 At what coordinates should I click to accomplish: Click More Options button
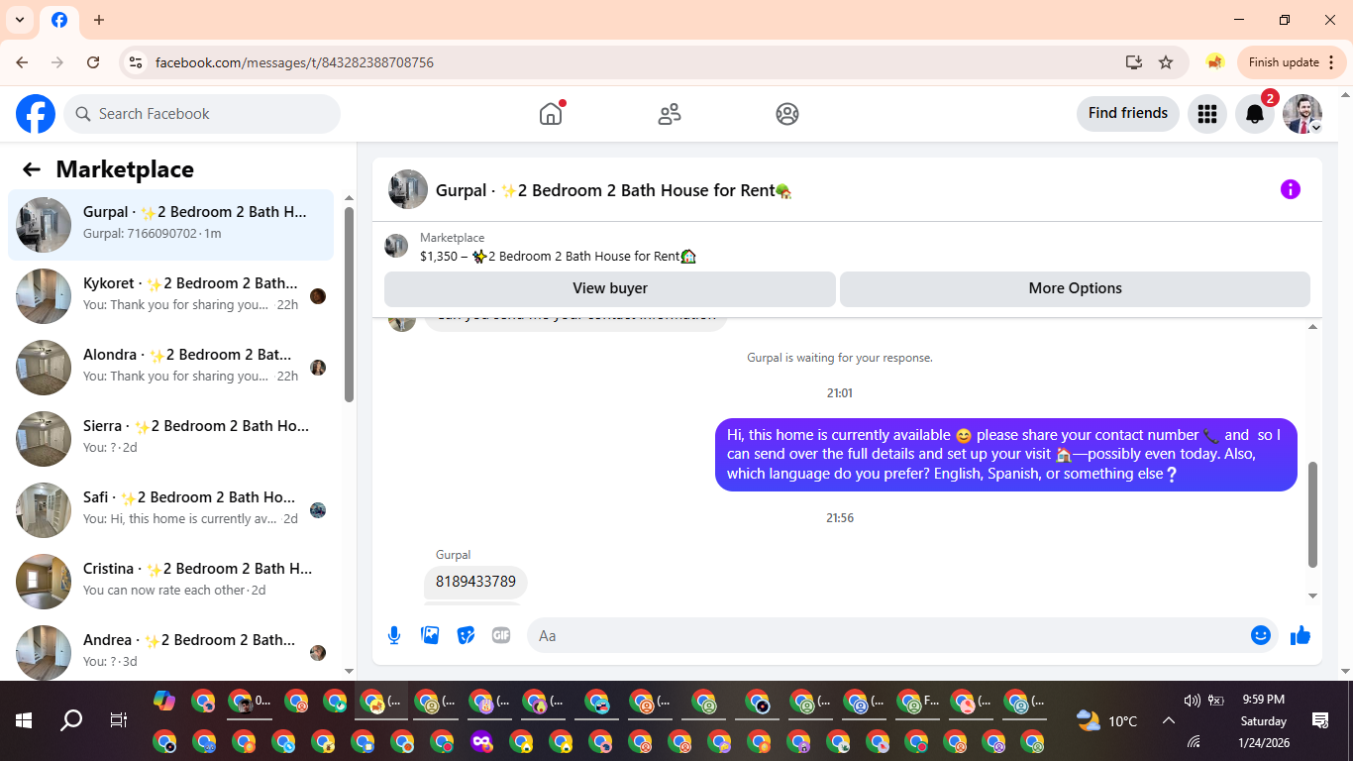(1075, 288)
